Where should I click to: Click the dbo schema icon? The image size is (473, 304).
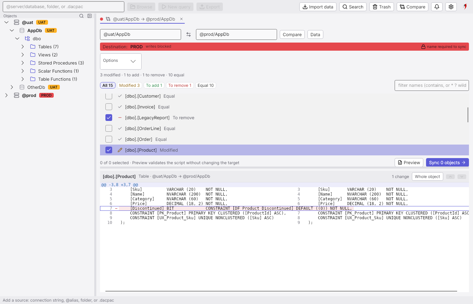(27, 39)
